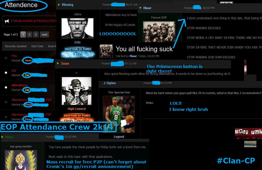The image size is (262, 170).
Task: Go to page 3 of the topic list
Action: (x=36, y=35)
